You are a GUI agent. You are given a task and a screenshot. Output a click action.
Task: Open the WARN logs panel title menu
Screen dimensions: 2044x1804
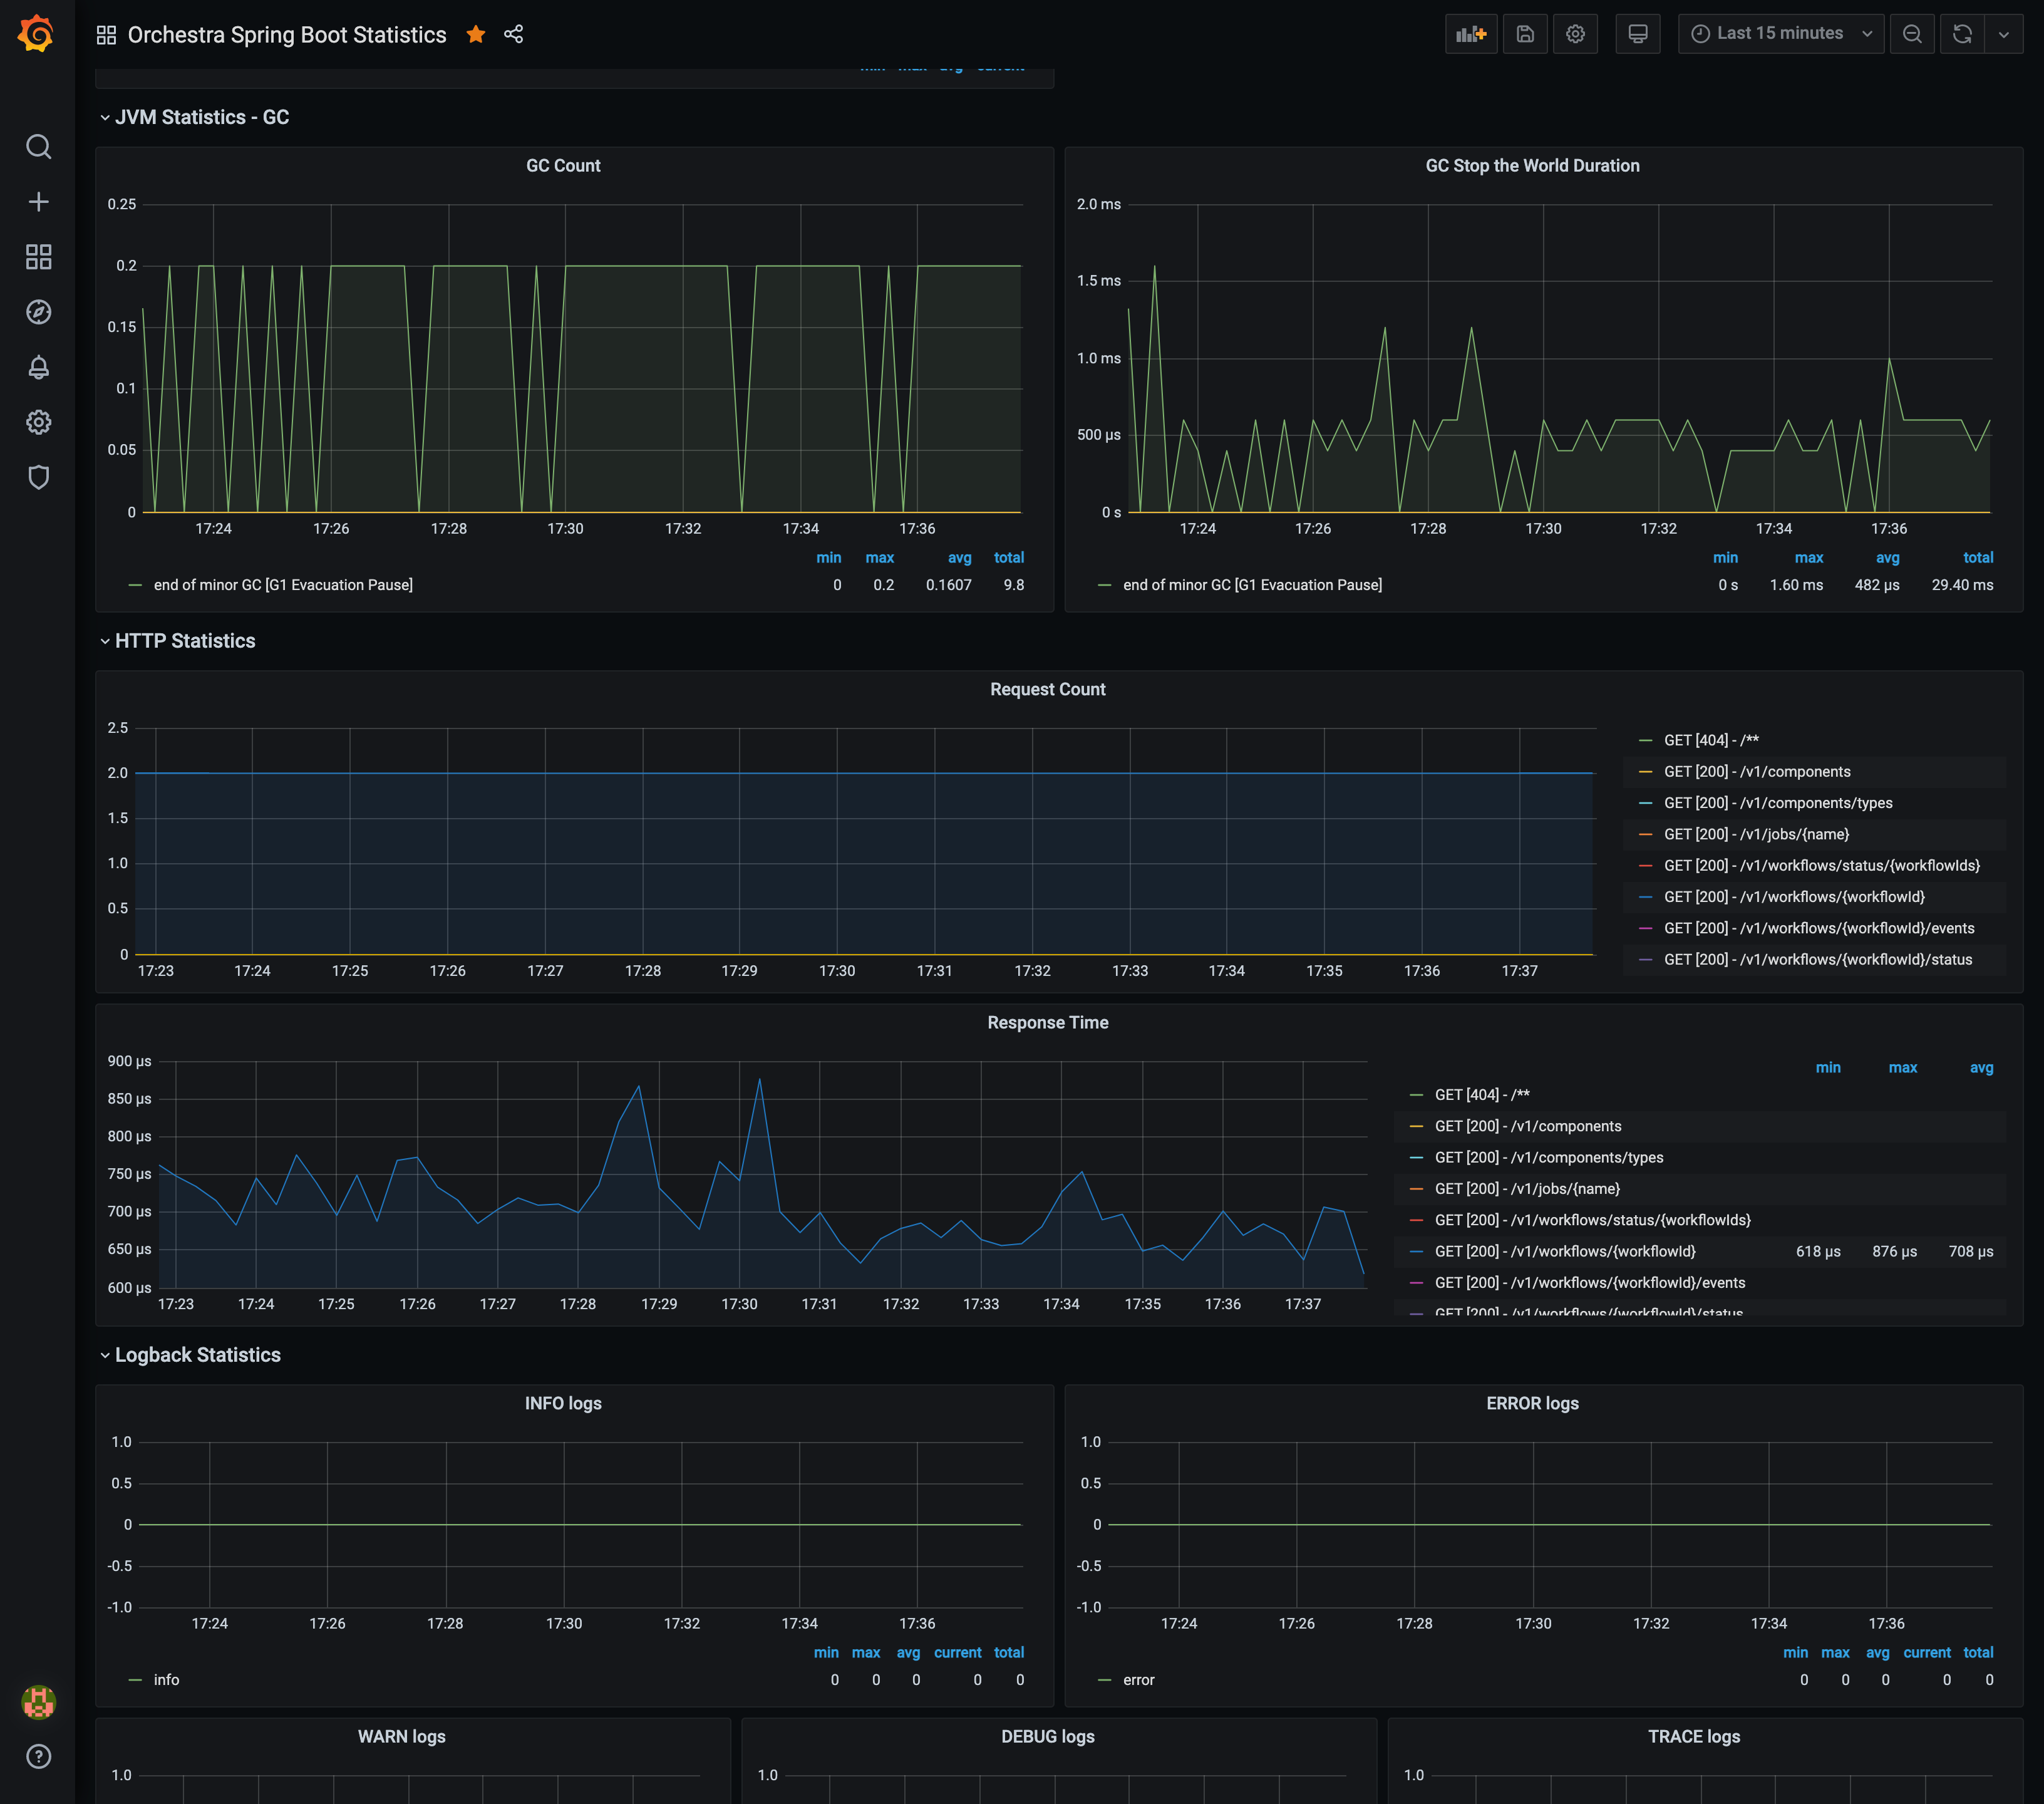(401, 1736)
